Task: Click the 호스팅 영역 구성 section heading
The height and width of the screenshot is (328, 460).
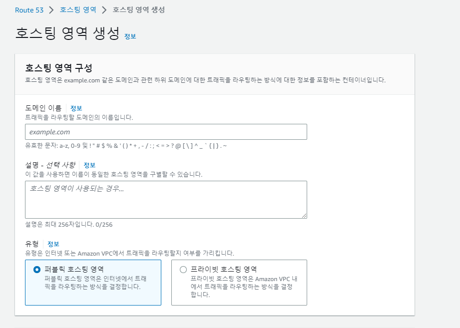Action: tap(58, 68)
